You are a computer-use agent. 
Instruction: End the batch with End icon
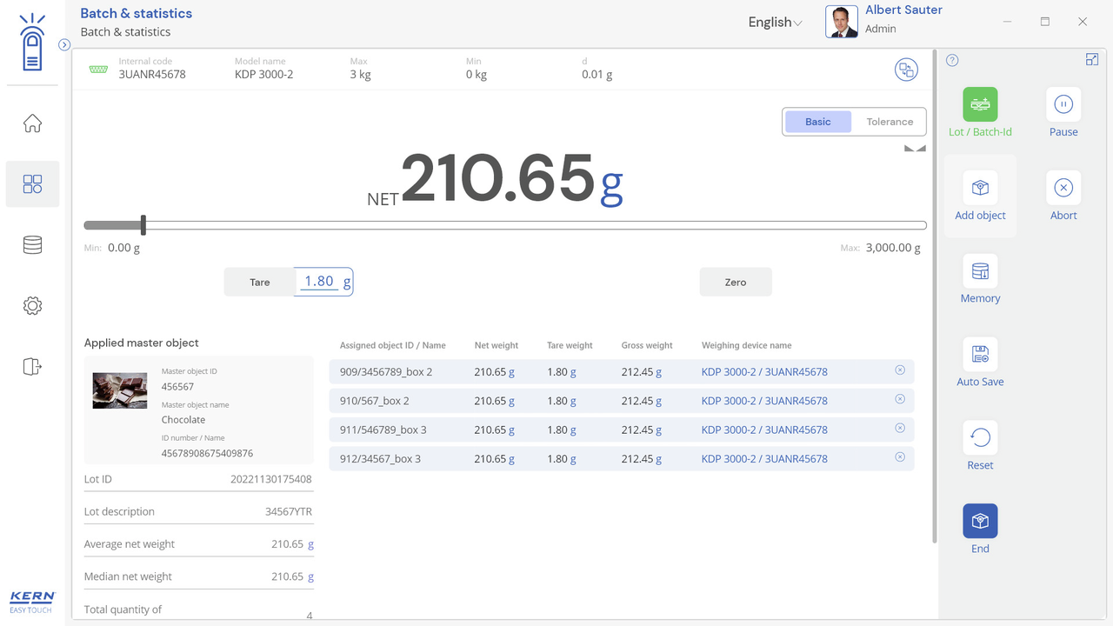click(x=980, y=522)
